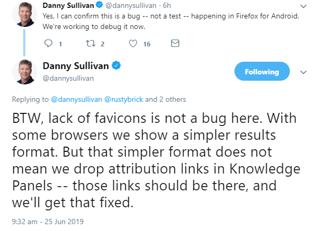
Task: Open the second tweet's profile avatar
Action: pyautogui.click(x=24, y=72)
